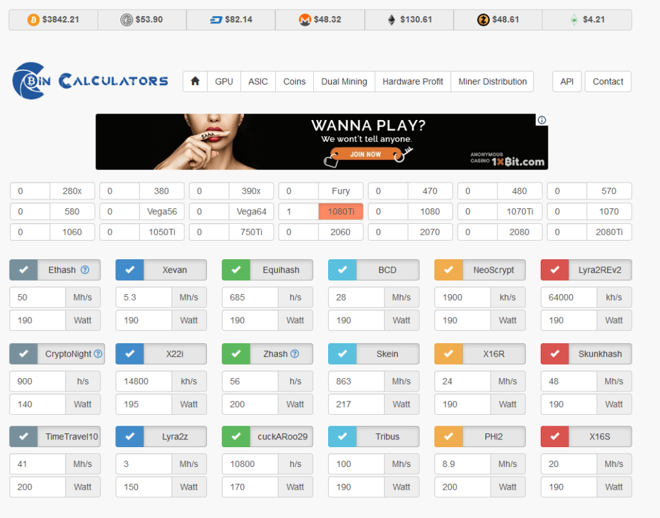This screenshot has width=660, height=518.
Task: Select the highlighted 1080Ti GPU button
Action: point(340,212)
